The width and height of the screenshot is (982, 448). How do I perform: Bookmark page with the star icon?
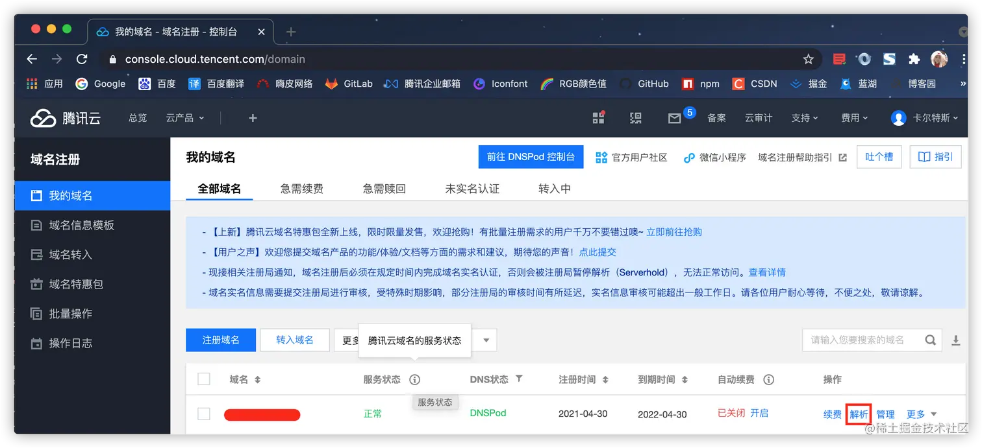coord(808,59)
